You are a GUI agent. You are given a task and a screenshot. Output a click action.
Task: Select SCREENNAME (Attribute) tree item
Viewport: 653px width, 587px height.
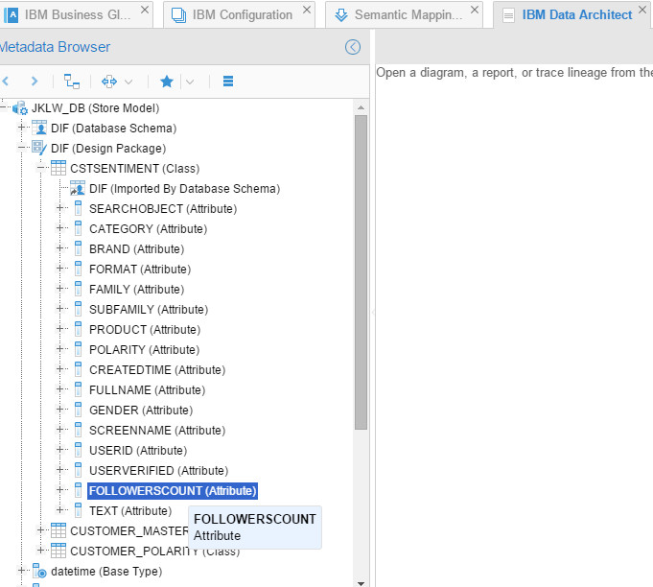157,431
